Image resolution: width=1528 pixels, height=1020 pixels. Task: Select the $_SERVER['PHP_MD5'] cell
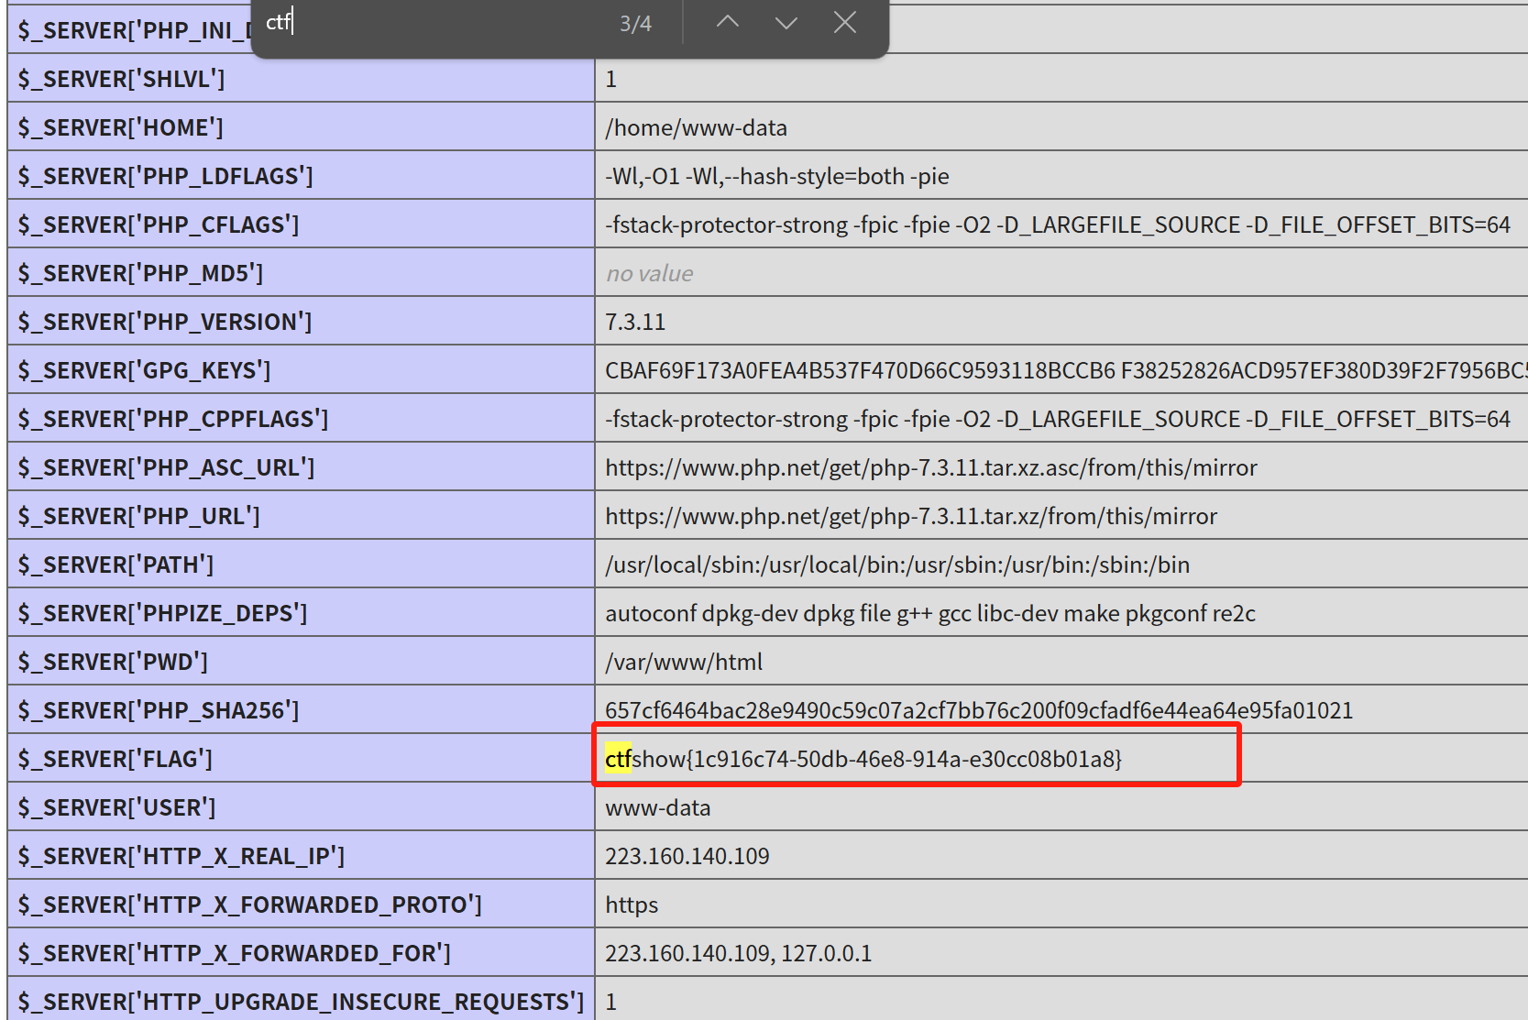coord(302,272)
